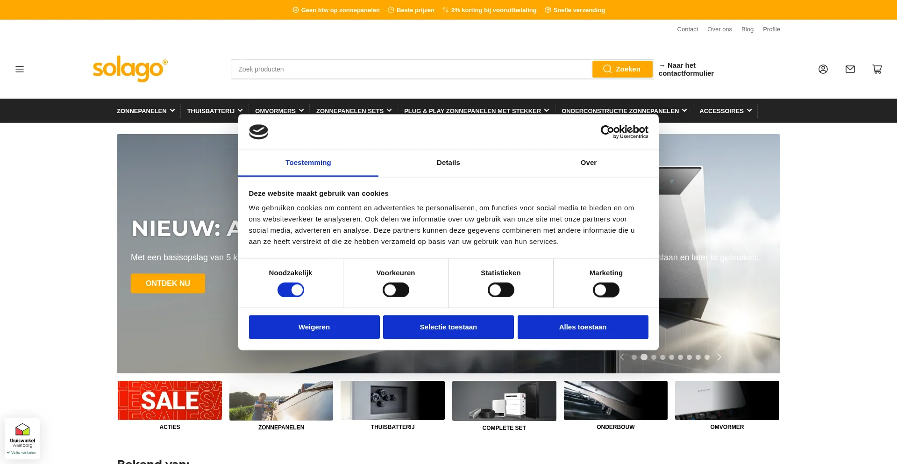Click the Weigeren button
Viewport: 897px width, 464px height.
[314, 327]
